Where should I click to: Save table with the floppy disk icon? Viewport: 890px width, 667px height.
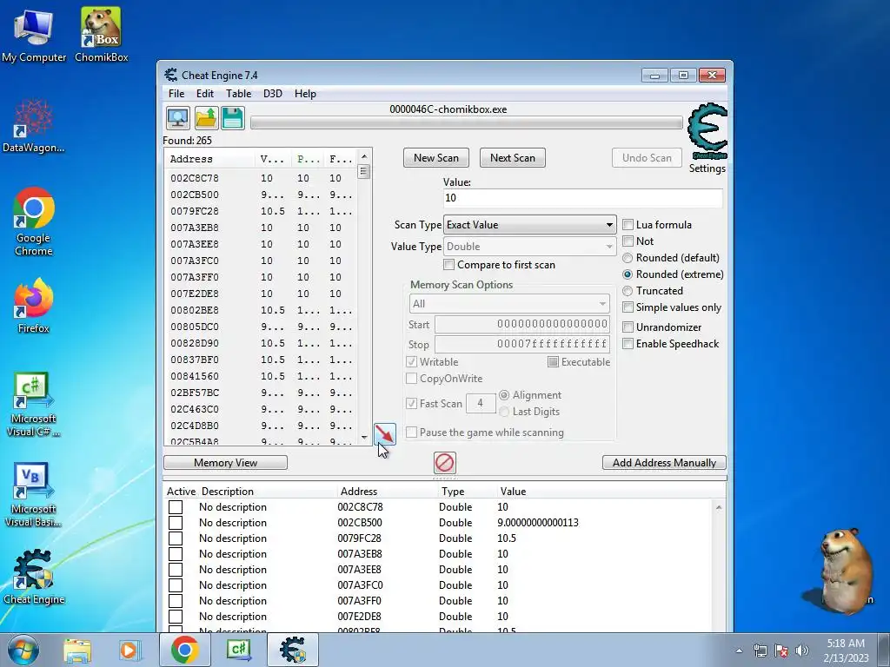click(233, 118)
